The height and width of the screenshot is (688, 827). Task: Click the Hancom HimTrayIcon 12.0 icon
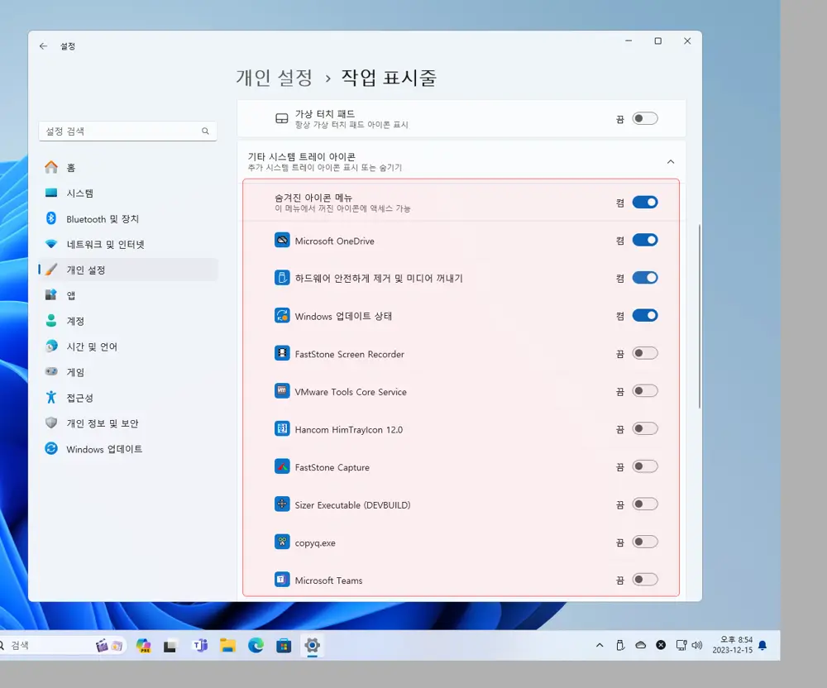tap(282, 428)
